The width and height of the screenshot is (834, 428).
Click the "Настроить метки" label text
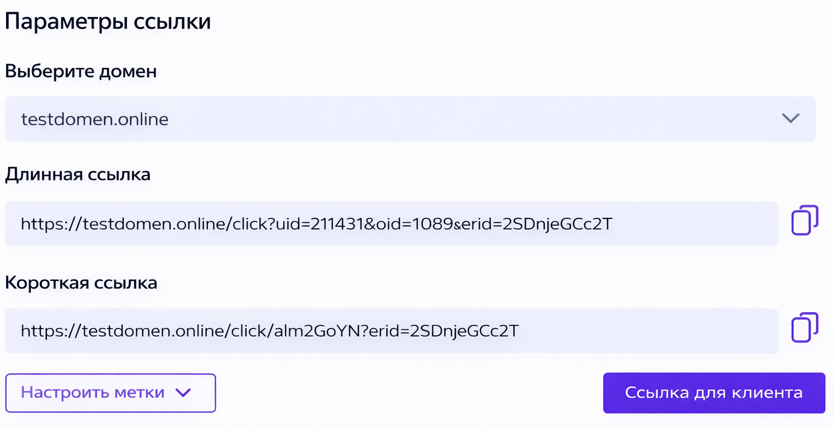tap(93, 393)
